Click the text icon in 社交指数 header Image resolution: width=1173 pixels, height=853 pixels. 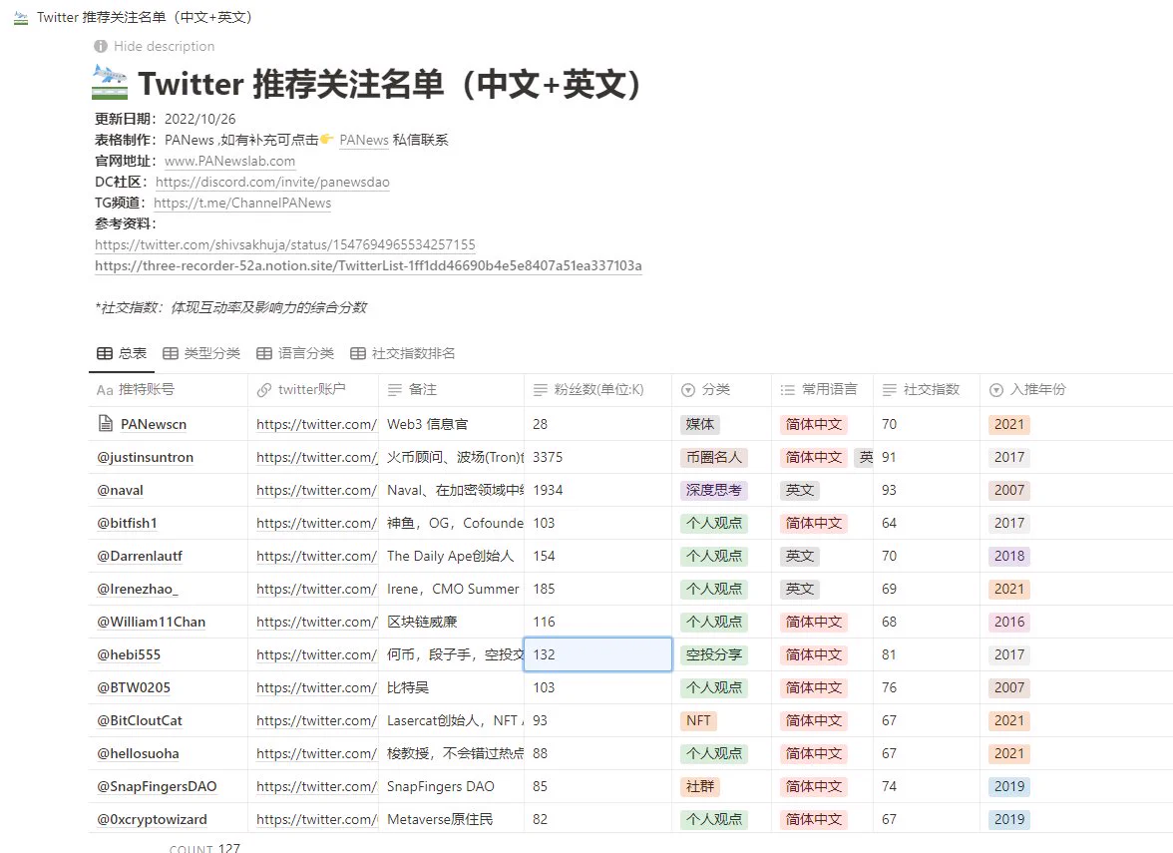[x=890, y=390]
